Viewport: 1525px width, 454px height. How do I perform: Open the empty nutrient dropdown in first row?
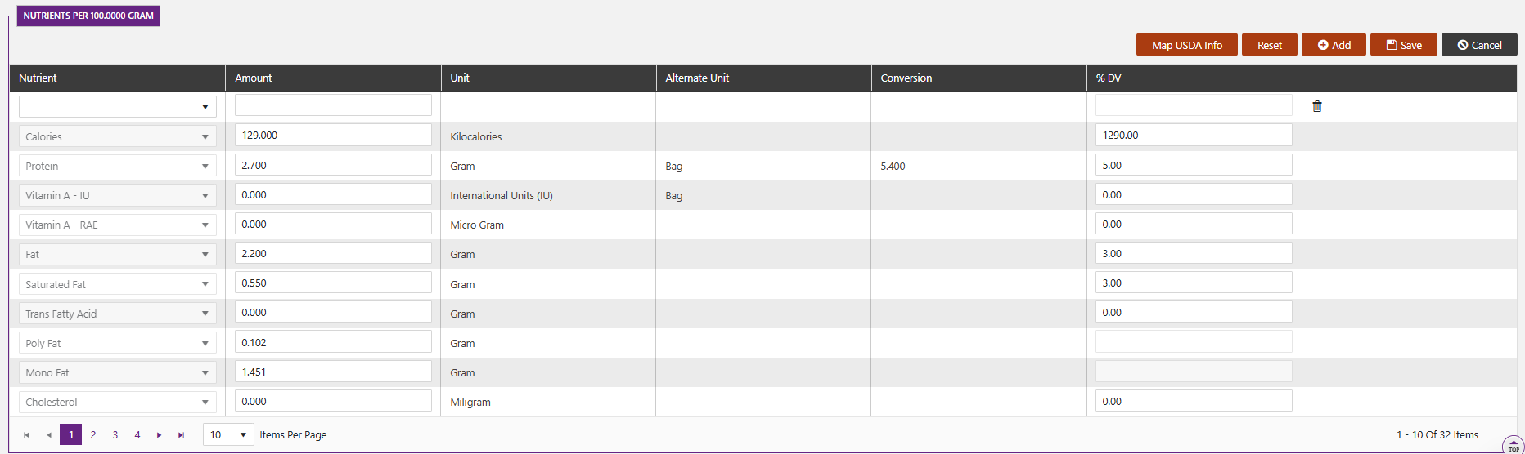point(118,106)
